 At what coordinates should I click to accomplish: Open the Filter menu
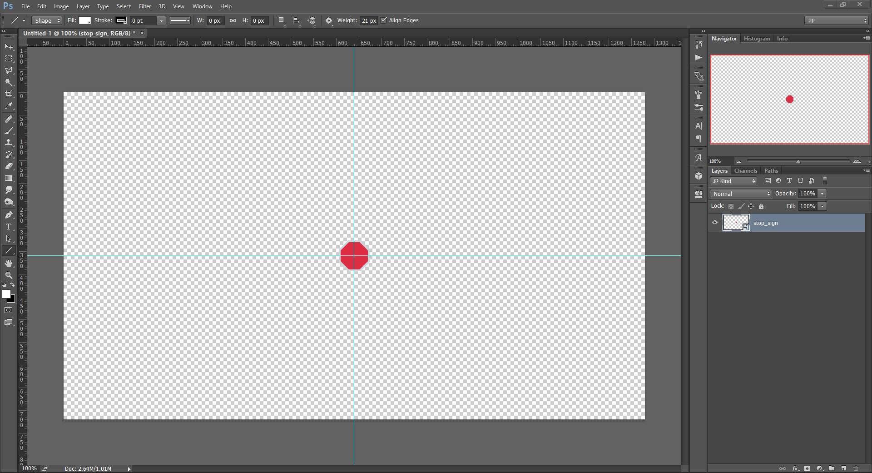coord(145,6)
